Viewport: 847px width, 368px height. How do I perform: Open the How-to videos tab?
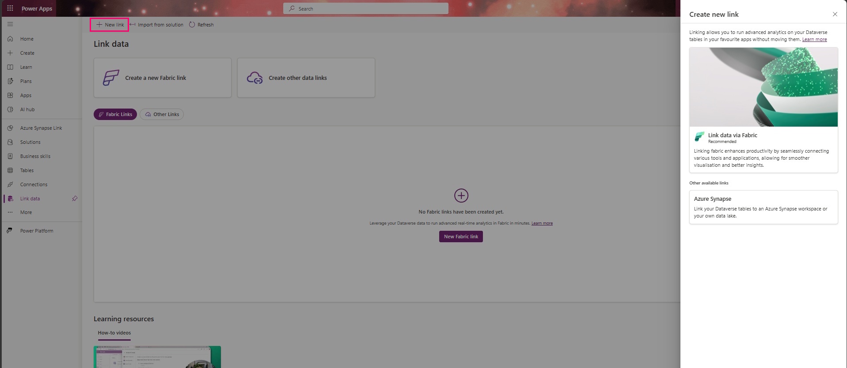point(114,333)
